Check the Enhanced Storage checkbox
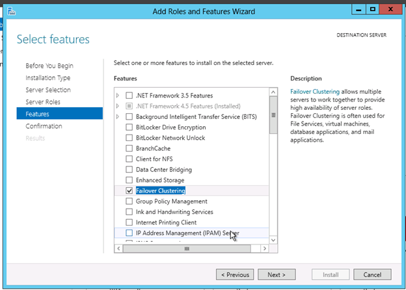This screenshot has width=406, height=290. pyautogui.click(x=129, y=180)
